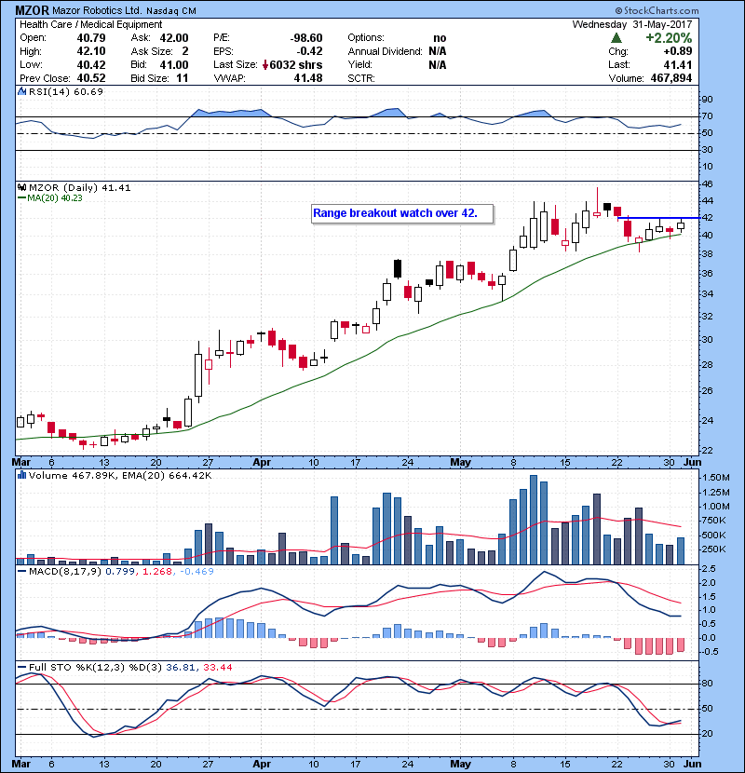Click the stochastic %K value 36.81
Image resolution: width=745 pixels, height=773 pixels.
pos(181,667)
